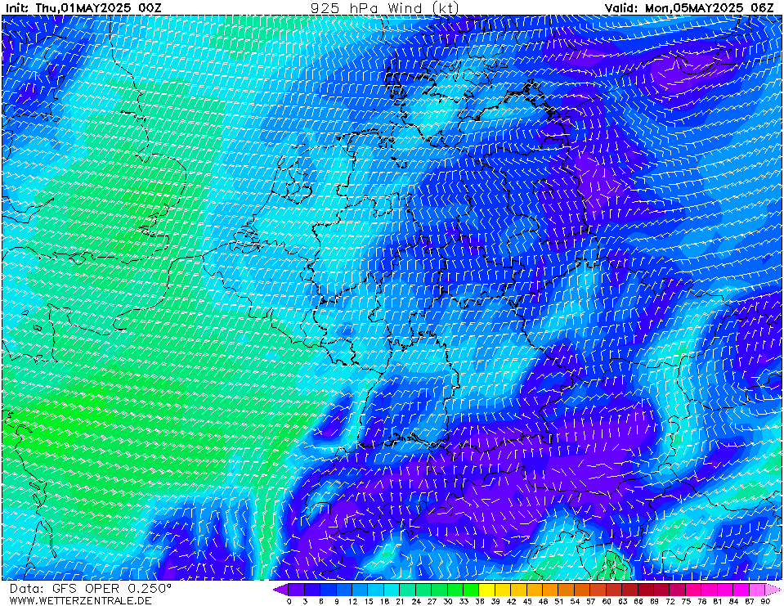Select the magenta legend swatch between 81 and 84

click(x=726, y=590)
